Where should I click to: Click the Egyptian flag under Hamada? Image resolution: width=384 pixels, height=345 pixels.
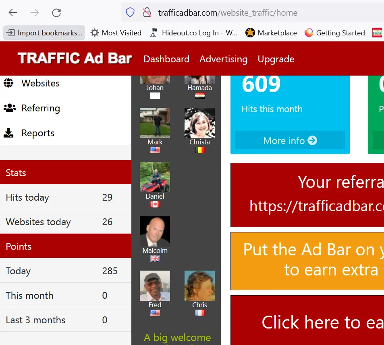tap(200, 96)
